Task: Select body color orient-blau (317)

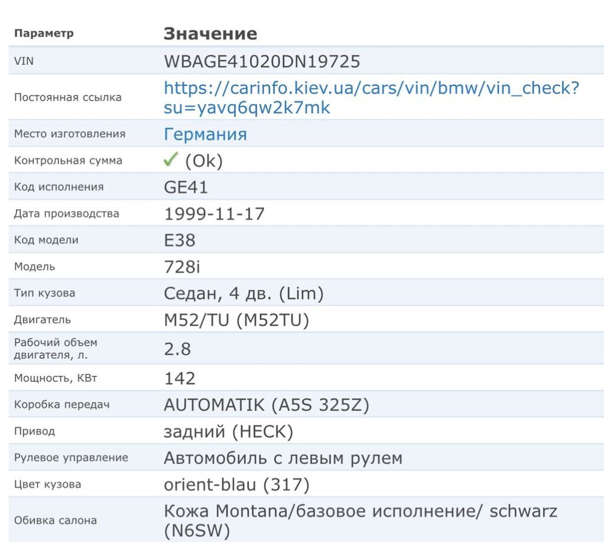Action: (237, 485)
